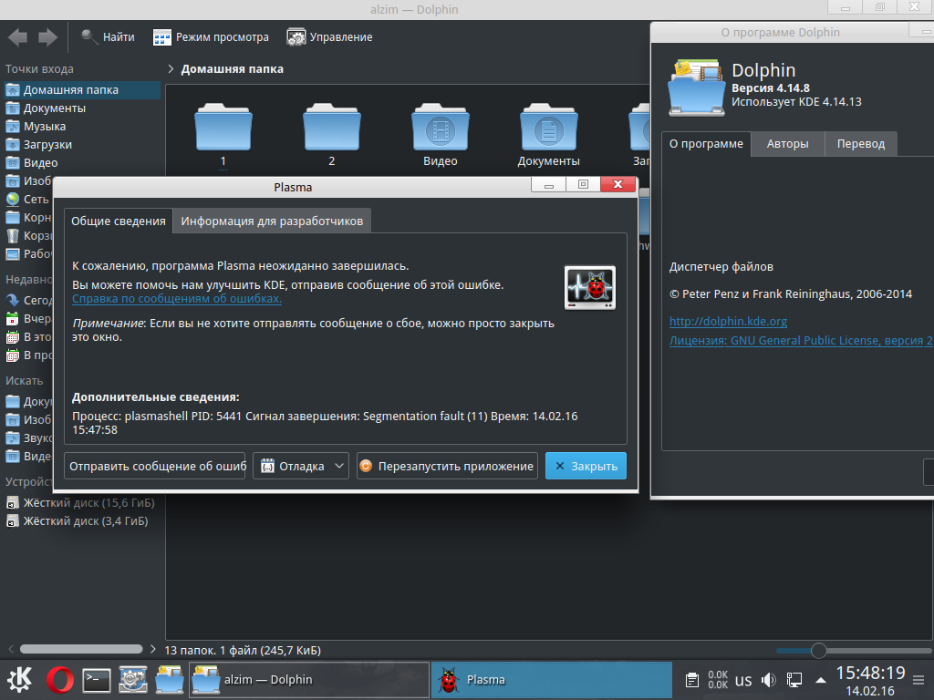Open the panel settings hamburger icon
The height and width of the screenshot is (700, 934).
(918, 680)
